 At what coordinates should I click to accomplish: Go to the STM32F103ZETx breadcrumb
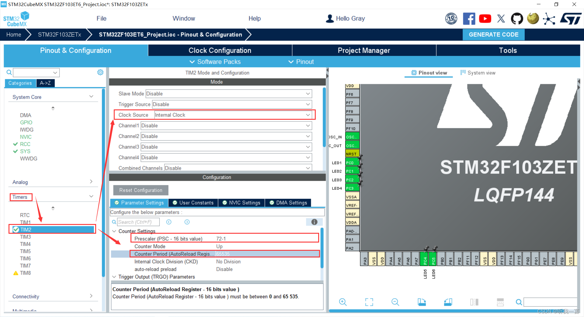coord(59,35)
